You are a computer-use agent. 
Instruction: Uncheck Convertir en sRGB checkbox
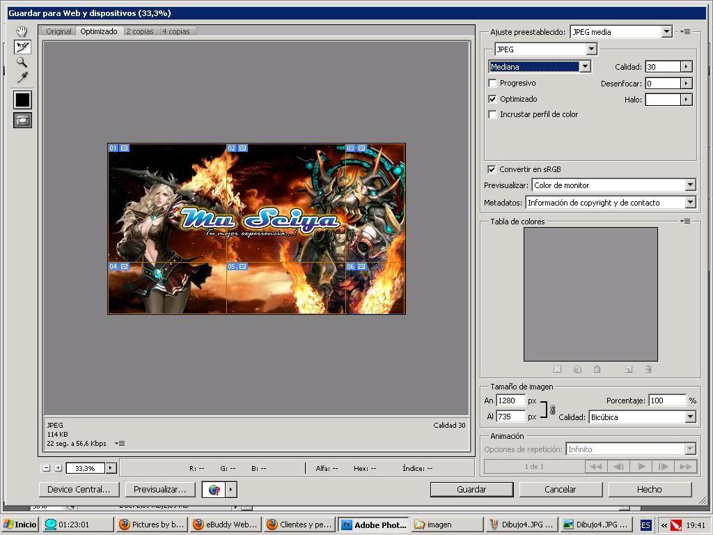coord(492,169)
